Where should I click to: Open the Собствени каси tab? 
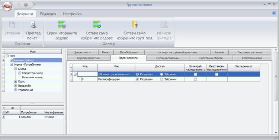pos(252,58)
